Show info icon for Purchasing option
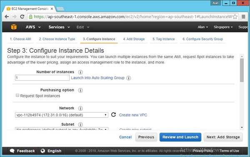 80,90
